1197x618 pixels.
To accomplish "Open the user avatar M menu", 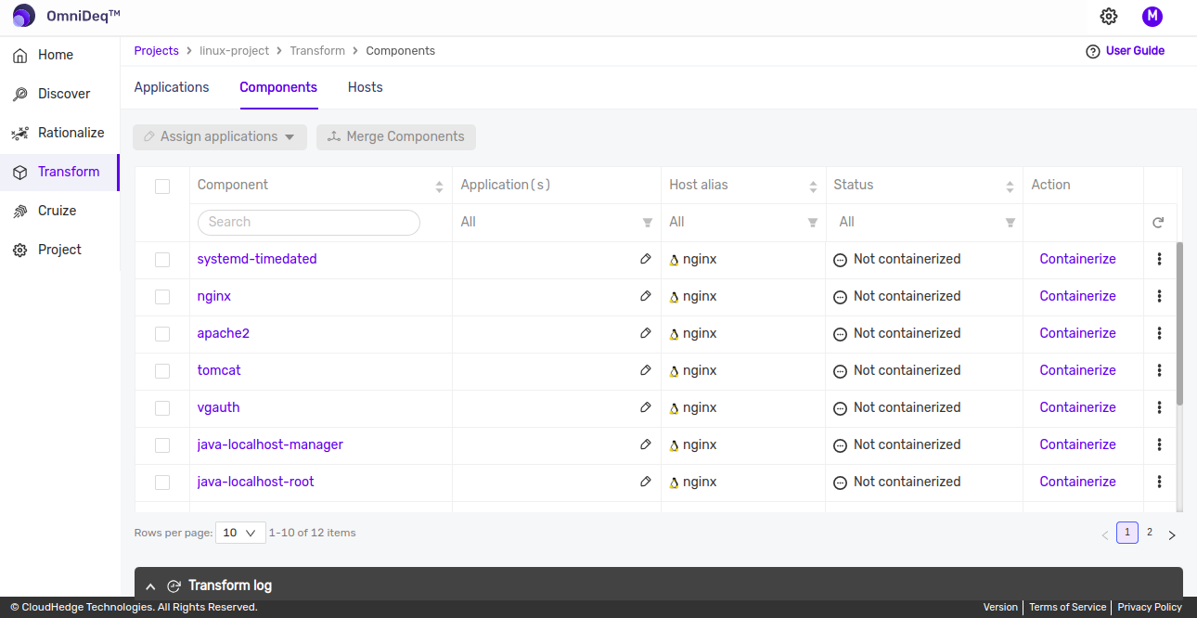I will [1152, 16].
